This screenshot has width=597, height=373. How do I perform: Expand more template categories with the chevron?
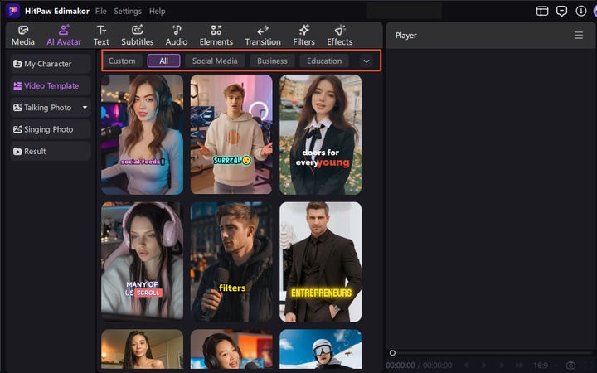[x=366, y=61]
